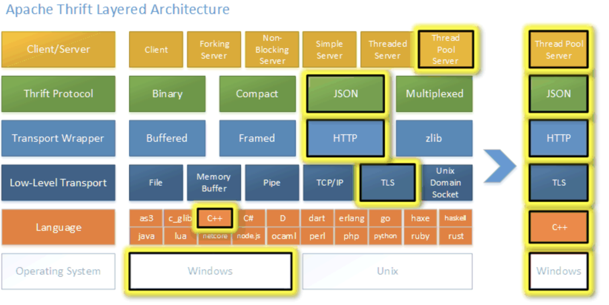Select the erlang language cell
The height and width of the screenshot is (305, 609).
[x=351, y=218]
